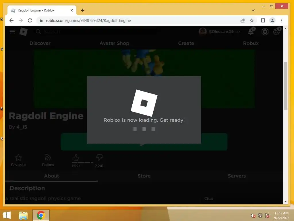Click the Roblox loading dialog logo
The width and height of the screenshot is (294, 221).
[x=144, y=103]
